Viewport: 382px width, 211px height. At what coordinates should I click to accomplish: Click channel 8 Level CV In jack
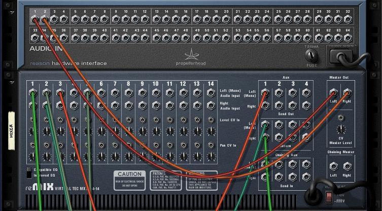[129, 120]
